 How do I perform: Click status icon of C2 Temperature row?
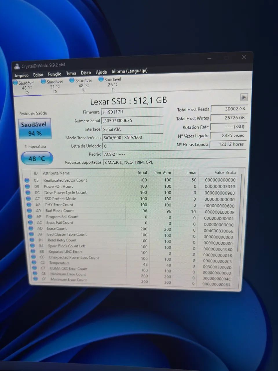coord(34,263)
